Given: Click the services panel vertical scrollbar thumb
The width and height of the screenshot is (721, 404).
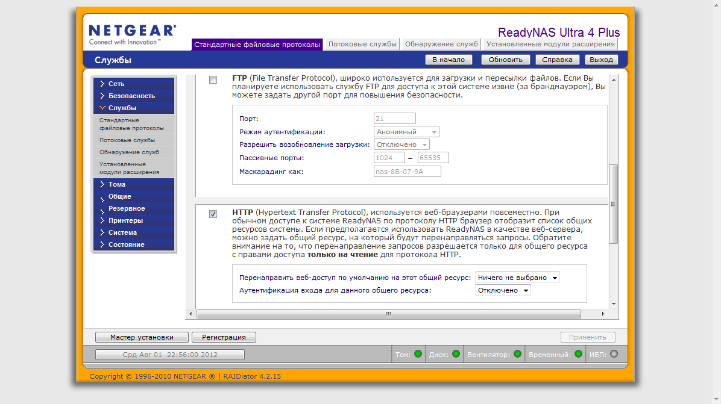Looking at the screenshot, I should coord(614,204).
